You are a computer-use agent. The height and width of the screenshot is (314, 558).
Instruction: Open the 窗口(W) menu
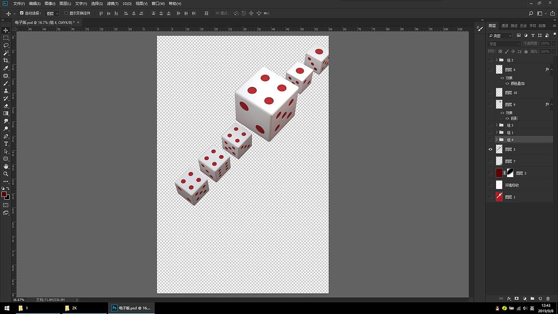tap(158, 3)
